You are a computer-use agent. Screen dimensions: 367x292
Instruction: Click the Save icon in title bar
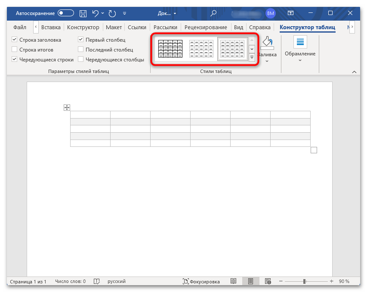[83, 13]
